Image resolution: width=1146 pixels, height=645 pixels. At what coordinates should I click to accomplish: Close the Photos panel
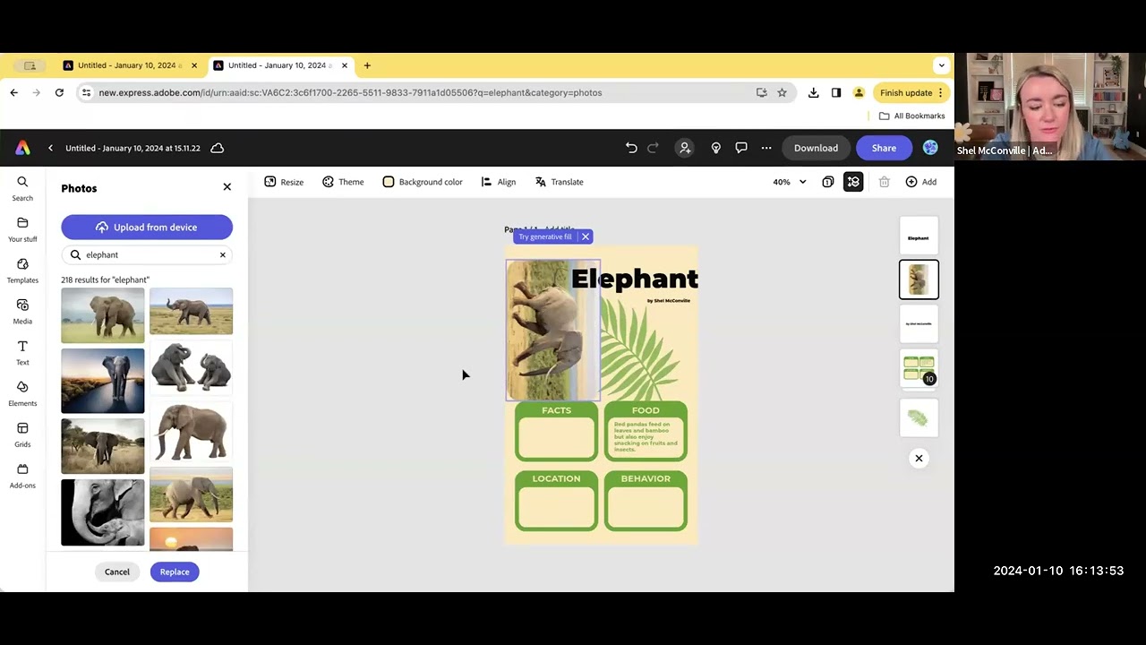click(227, 187)
